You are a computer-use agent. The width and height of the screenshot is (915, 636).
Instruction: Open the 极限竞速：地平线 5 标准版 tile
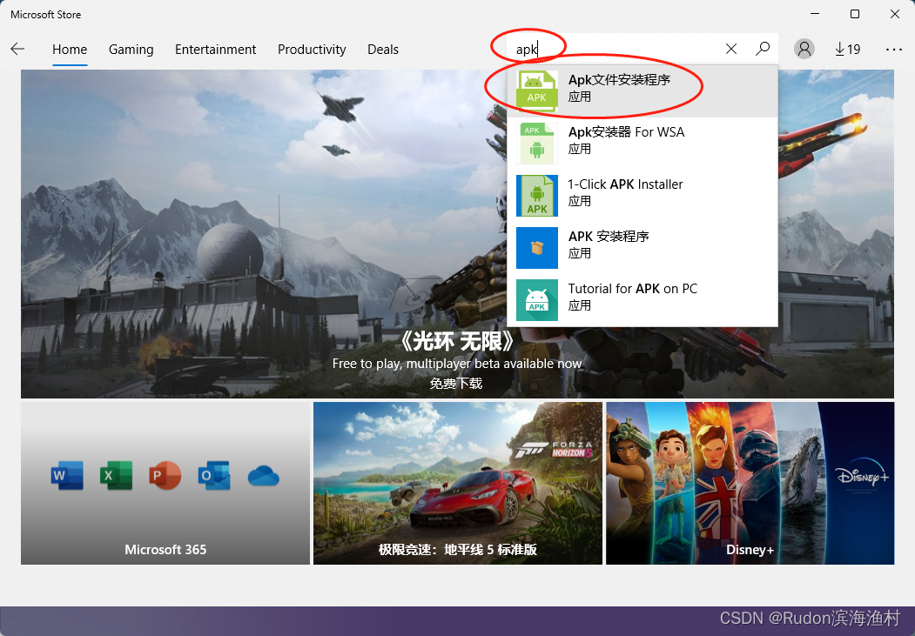coord(458,483)
